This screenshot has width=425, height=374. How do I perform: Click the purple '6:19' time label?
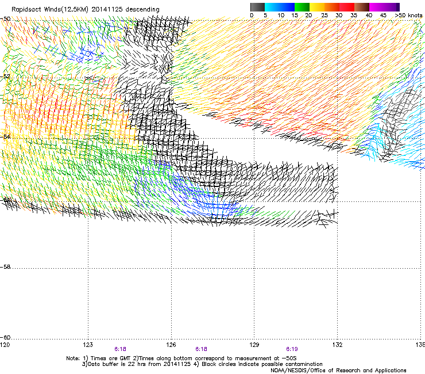pyautogui.click(x=292, y=349)
